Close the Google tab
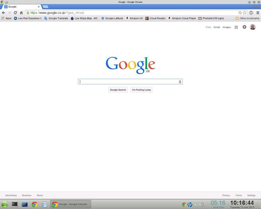The height and width of the screenshot is (209, 261). pos(39,7)
